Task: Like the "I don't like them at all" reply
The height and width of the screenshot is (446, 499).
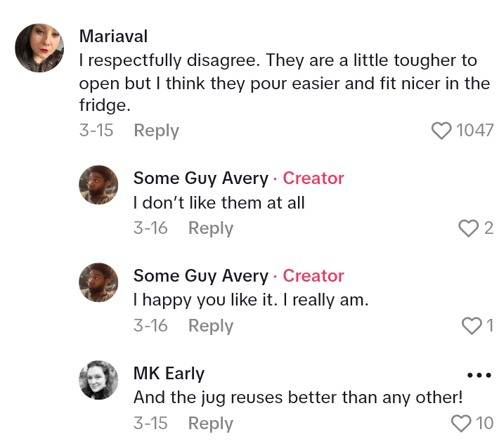Action: 468,228
